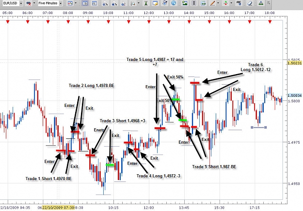Expand the marker tool dropdown arrow
This screenshot has height=211, width=303.
(231, 3)
